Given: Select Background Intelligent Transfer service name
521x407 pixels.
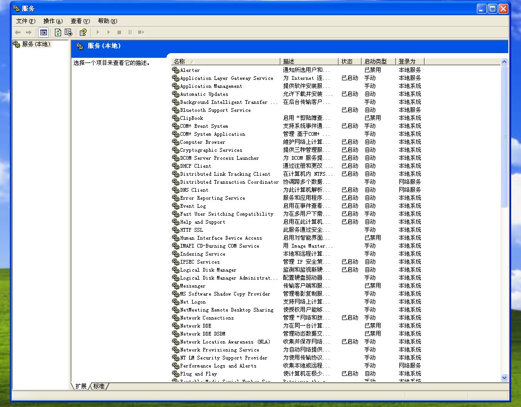Looking at the screenshot, I should (229, 102).
